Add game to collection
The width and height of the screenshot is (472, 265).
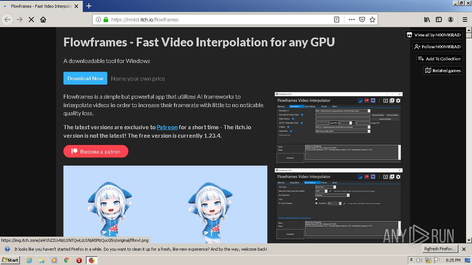pyautogui.click(x=440, y=59)
